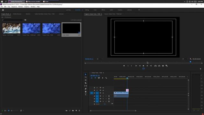
Task: Open the Assembly workspace menu
Action: pos(82,10)
